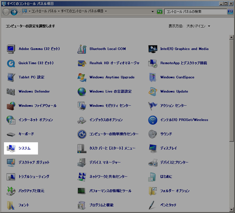Open the ペンとタッチ pen icon
Image resolution: width=235 pixels, height=213 pixels.
tap(152, 205)
